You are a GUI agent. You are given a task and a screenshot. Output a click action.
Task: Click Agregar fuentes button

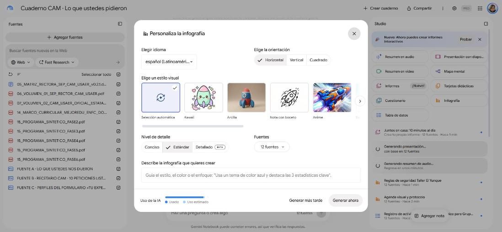[x=65, y=37]
